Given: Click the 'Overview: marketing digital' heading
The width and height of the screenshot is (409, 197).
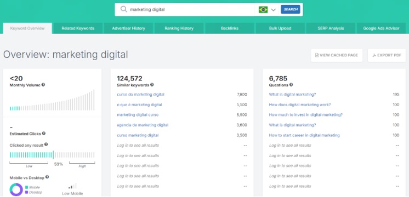Looking at the screenshot, I should click(65, 55).
